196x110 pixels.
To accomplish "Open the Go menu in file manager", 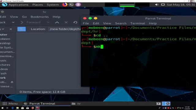I will 24,17.
